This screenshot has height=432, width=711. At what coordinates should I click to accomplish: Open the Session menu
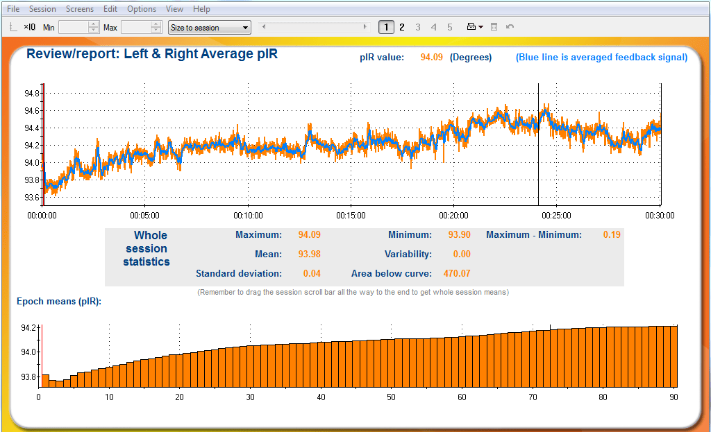pos(42,9)
